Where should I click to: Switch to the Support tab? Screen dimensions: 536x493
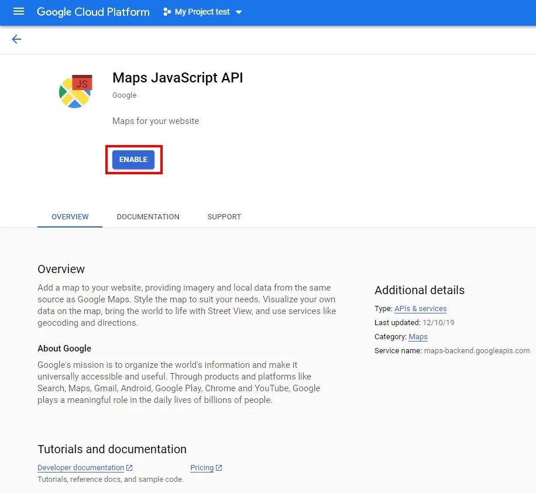[x=224, y=216]
